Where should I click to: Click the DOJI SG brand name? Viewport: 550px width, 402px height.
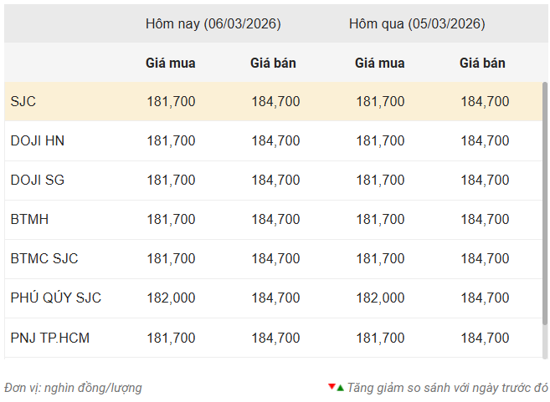pos(38,181)
